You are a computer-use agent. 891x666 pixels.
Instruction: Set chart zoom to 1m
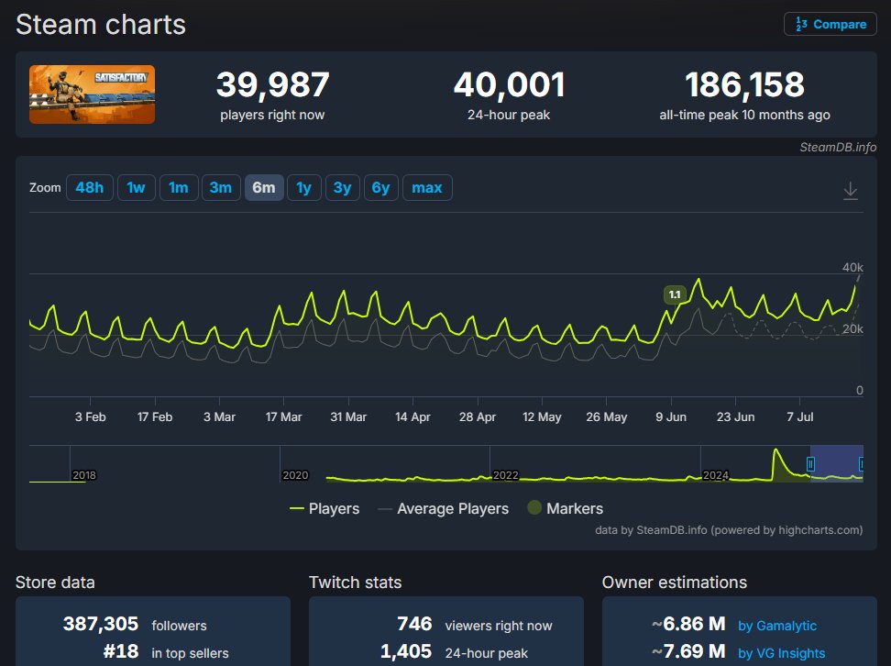(x=179, y=188)
